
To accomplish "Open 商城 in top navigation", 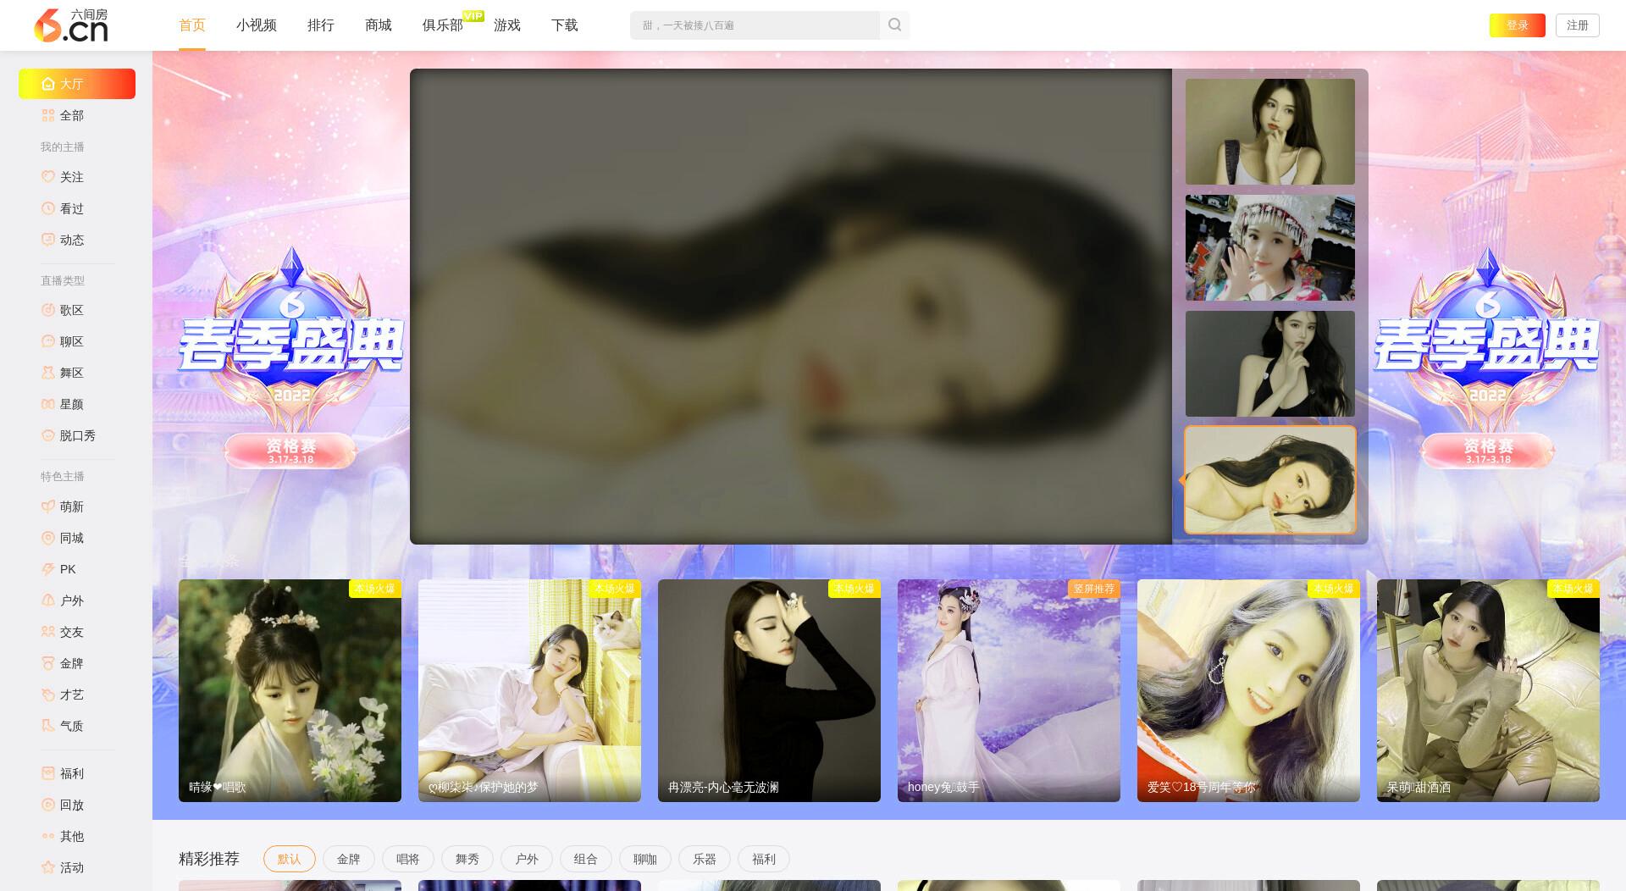I will pyautogui.click(x=379, y=25).
